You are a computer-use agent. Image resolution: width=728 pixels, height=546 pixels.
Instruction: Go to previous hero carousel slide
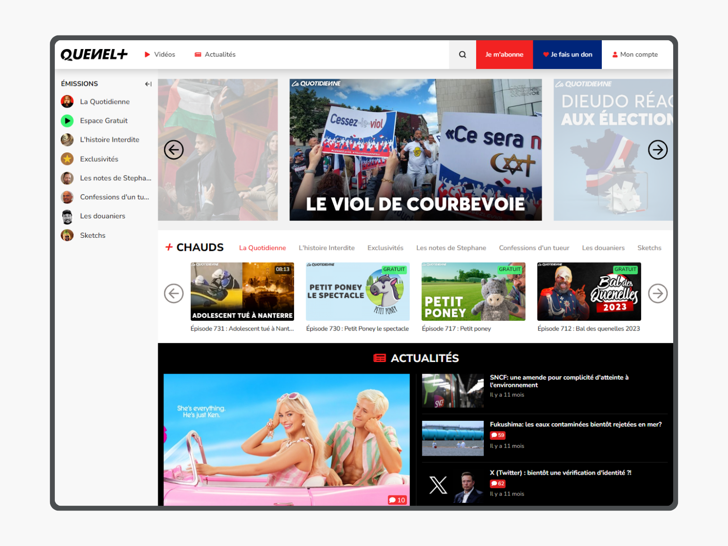[x=174, y=149]
